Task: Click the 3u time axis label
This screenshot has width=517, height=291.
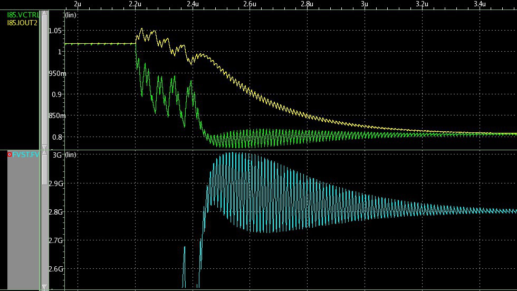Action: (365, 4)
